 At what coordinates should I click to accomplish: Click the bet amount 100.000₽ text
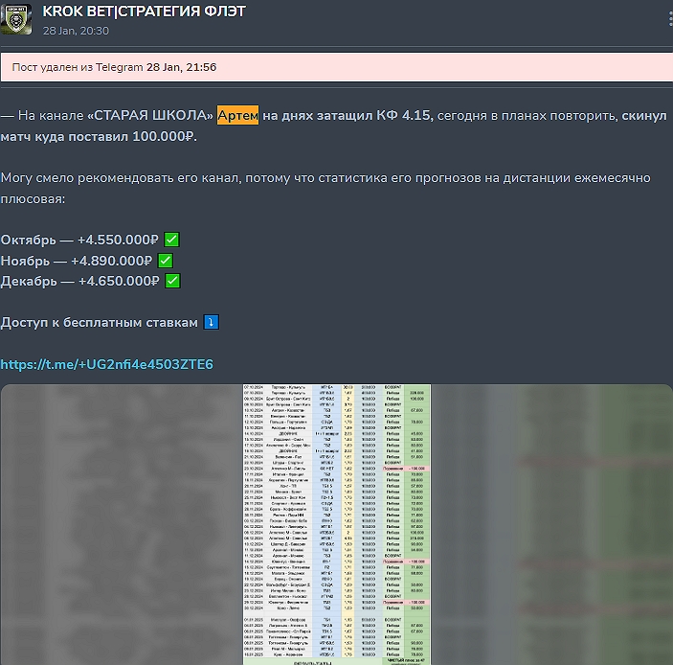[x=161, y=136]
